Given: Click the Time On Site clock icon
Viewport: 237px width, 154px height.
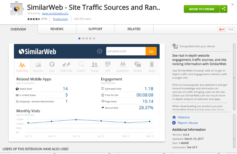Looking at the screenshot, I should pos(103,95).
